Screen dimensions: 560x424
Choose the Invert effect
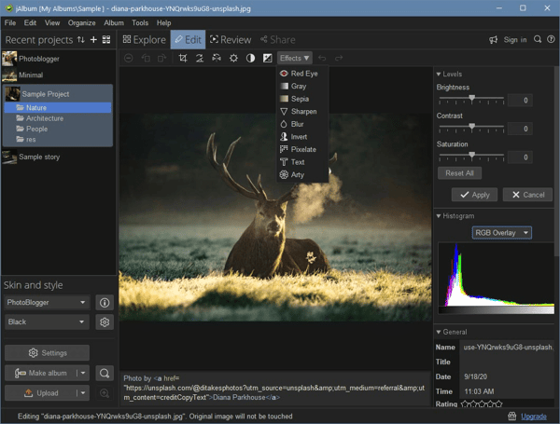point(302,137)
